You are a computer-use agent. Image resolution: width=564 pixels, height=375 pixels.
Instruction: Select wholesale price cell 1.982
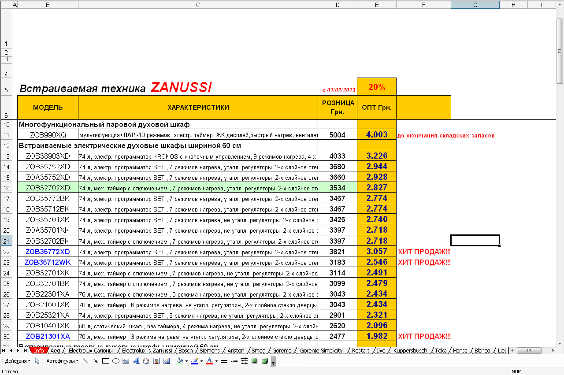point(377,336)
